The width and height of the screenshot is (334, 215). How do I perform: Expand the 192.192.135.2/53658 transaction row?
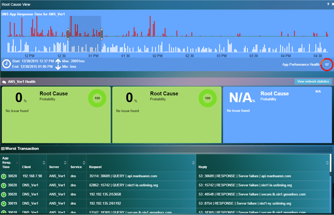[x=4, y=194]
